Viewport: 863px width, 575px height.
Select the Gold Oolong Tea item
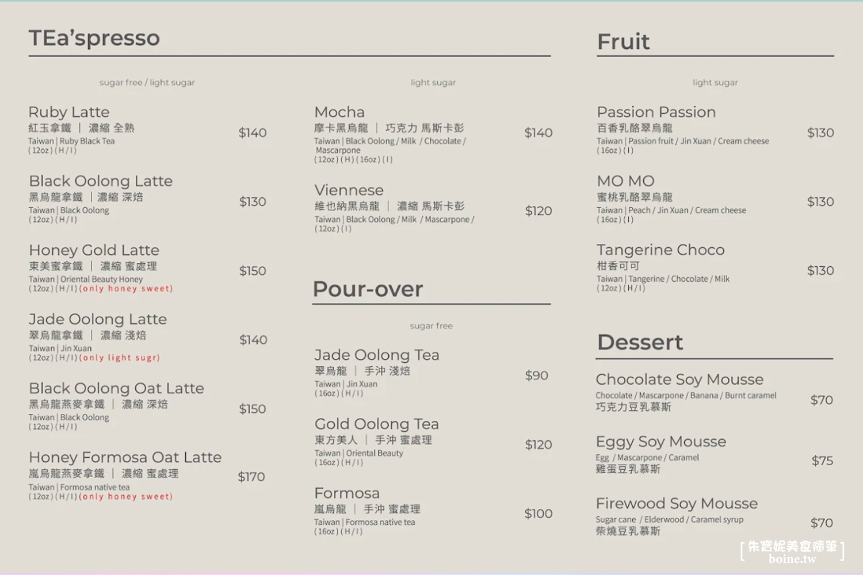click(x=376, y=424)
